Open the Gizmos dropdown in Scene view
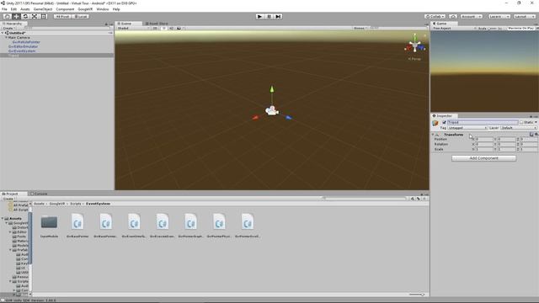 click(360, 28)
